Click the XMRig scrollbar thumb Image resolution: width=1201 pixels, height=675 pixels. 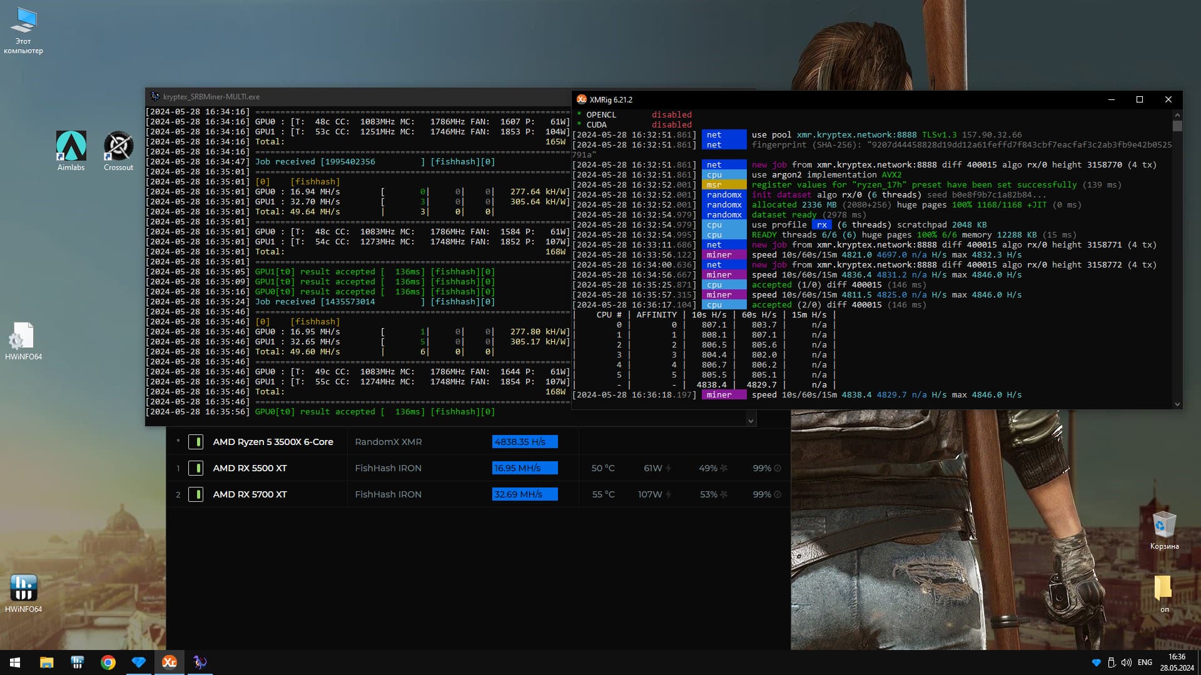point(1177,126)
